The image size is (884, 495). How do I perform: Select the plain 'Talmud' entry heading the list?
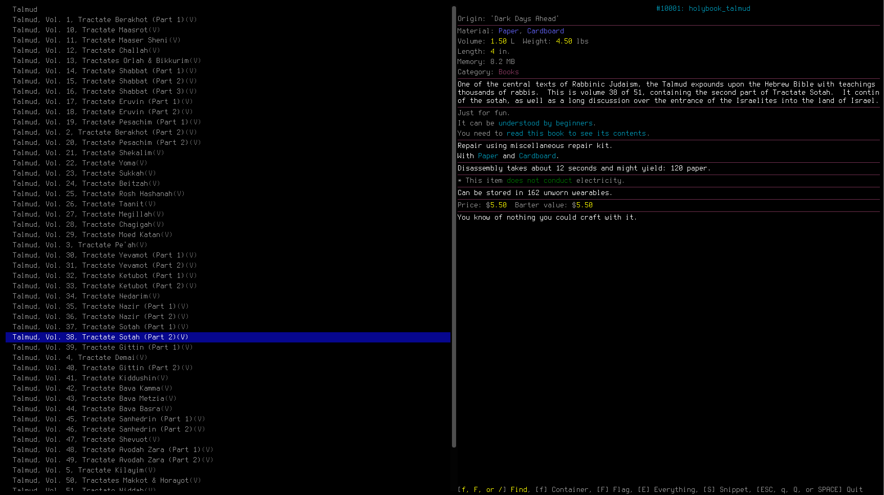(x=25, y=9)
